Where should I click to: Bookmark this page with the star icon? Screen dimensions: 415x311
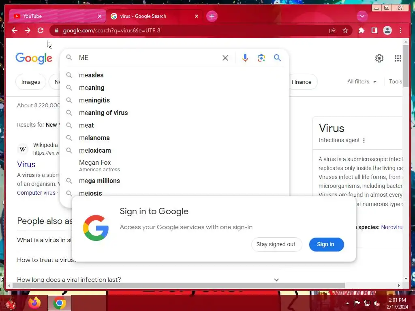(345, 31)
